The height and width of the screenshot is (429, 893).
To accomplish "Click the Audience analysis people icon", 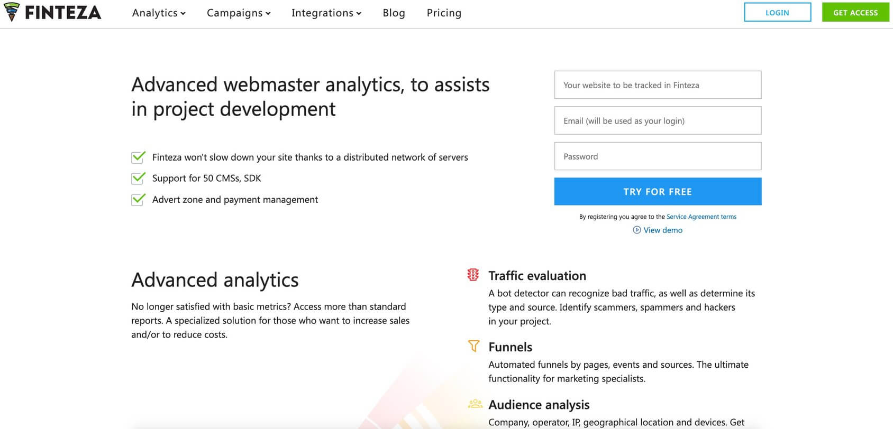I will click(475, 404).
